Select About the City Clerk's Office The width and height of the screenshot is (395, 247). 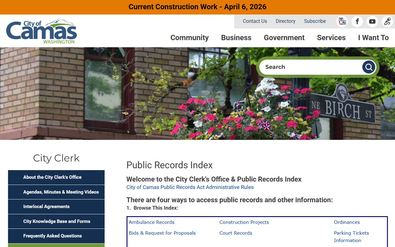point(56,177)
